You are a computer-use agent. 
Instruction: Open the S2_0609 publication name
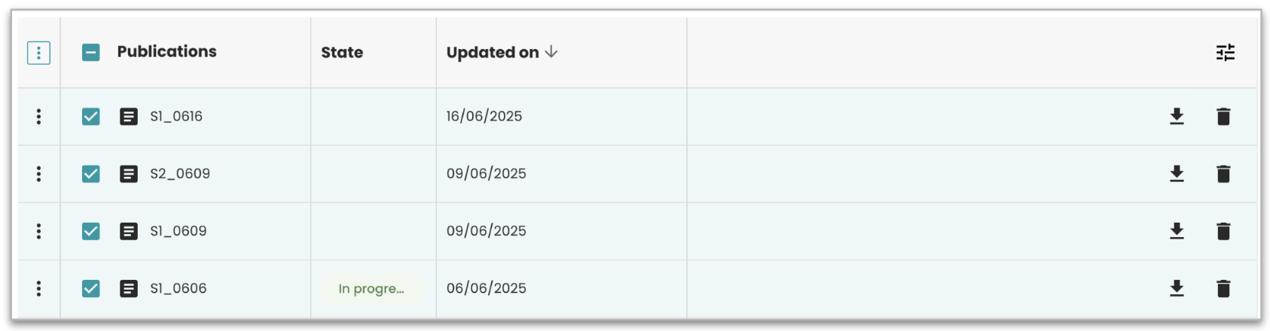[x=180, y=174]
